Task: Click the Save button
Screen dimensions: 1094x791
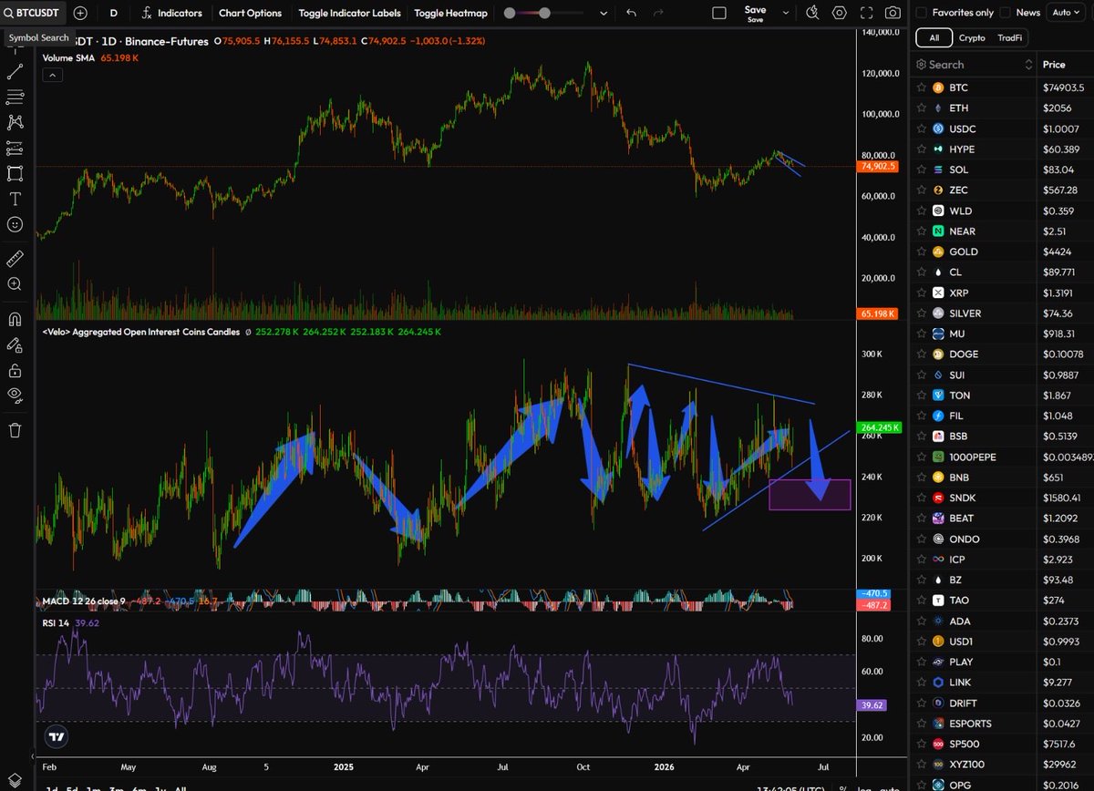Action: click(755, 13)
